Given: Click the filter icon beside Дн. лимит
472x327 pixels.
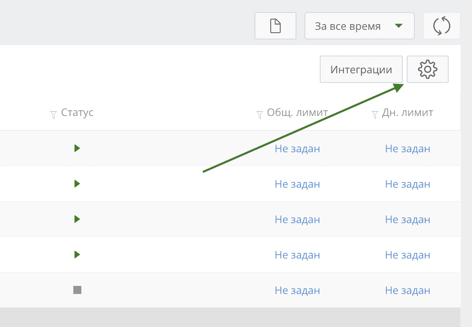Looking at the screenshot, I should pos(375,115).
